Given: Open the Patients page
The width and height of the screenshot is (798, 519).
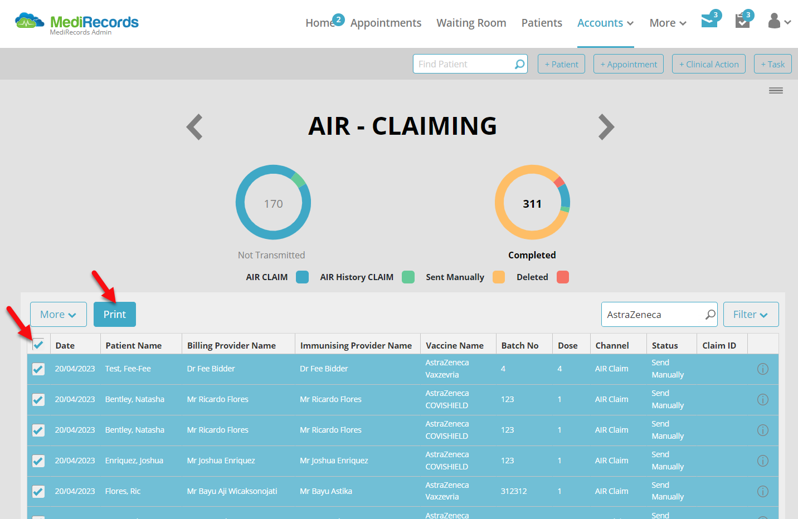Looking at the screenshot, I should [x=542, y=23].
